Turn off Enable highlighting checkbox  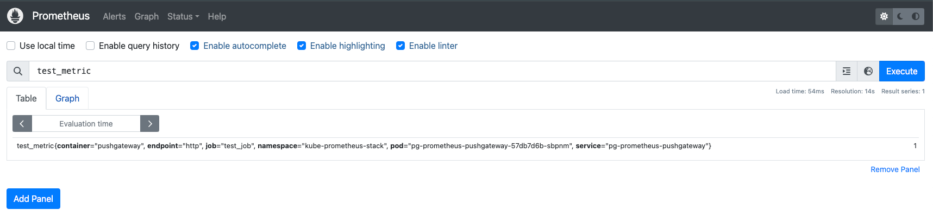point(302,46)
